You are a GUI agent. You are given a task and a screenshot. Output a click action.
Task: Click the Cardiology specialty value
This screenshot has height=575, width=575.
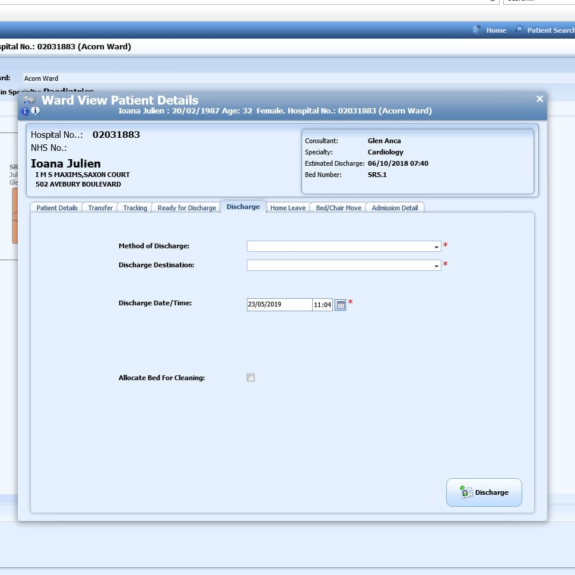pyautogui.click(x=386, y=153)
